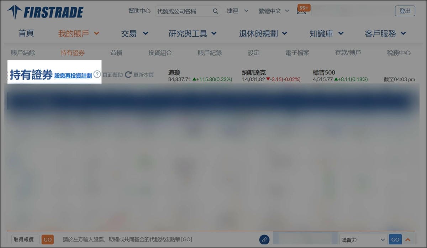This screenshot has height=248, width=427.
Task: Click the 更新本頁 refresh icon
Action: pos(128,75)
